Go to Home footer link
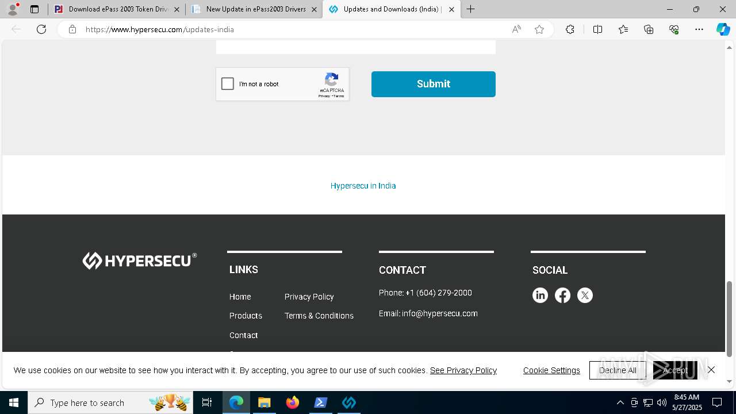736x414 pixels. 240,297
